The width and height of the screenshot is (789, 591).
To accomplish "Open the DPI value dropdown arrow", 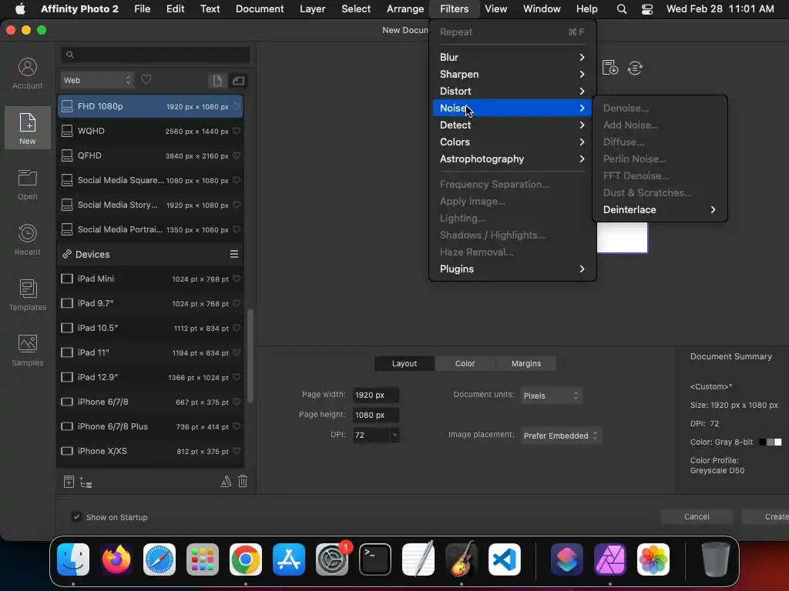I will pos(394,435).
